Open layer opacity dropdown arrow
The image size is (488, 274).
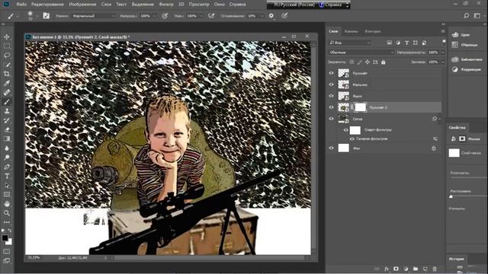coord(443,53)
